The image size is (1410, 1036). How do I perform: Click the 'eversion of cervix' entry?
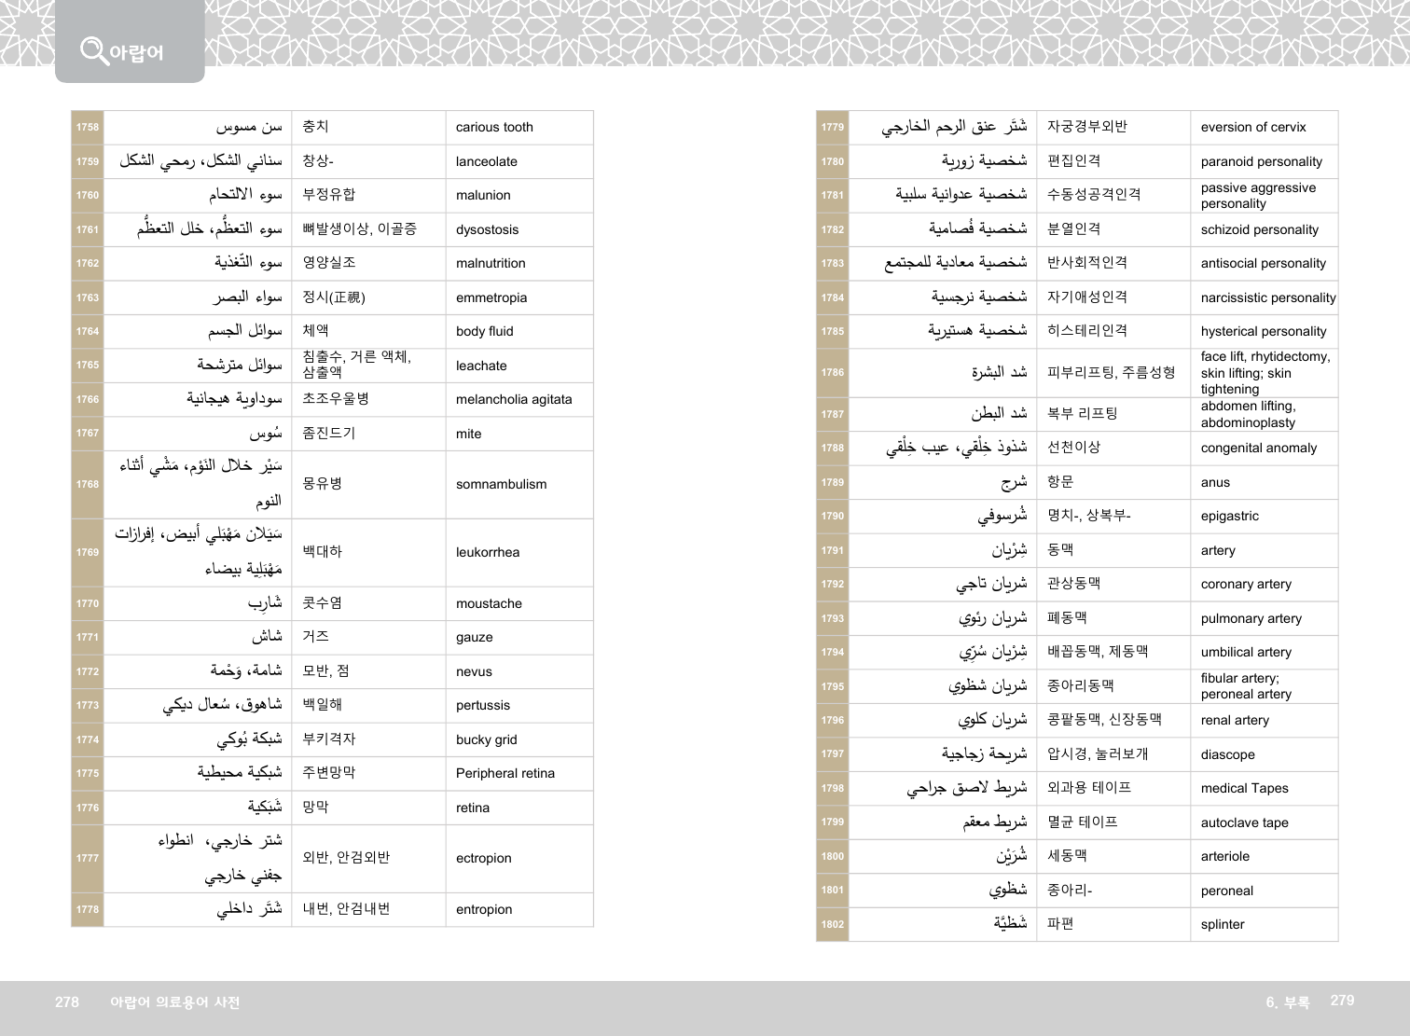(x=1253, y=128)
